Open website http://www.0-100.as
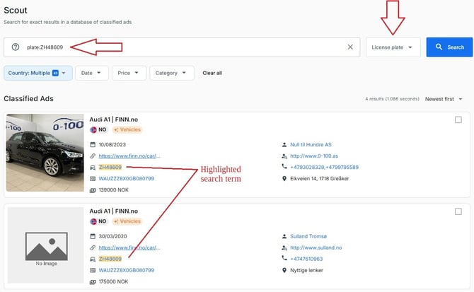474x292 pixels. point(314,156)
